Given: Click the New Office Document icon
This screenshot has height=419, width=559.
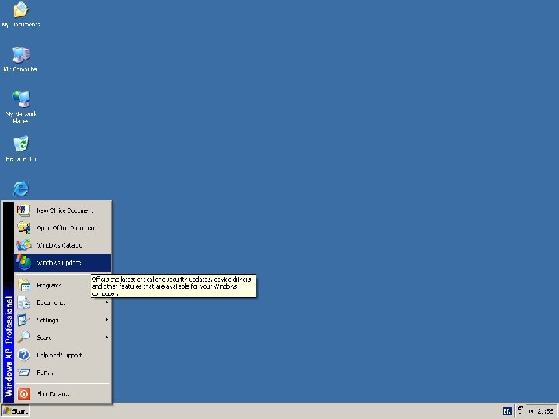Looking at the screenshot, I should (x=23, y=210).
